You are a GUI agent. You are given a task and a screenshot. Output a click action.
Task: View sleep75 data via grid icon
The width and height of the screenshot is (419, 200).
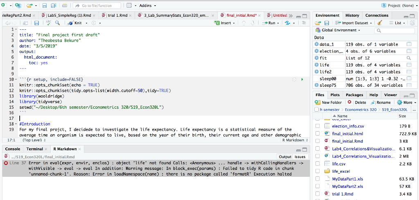coord(409,85)
